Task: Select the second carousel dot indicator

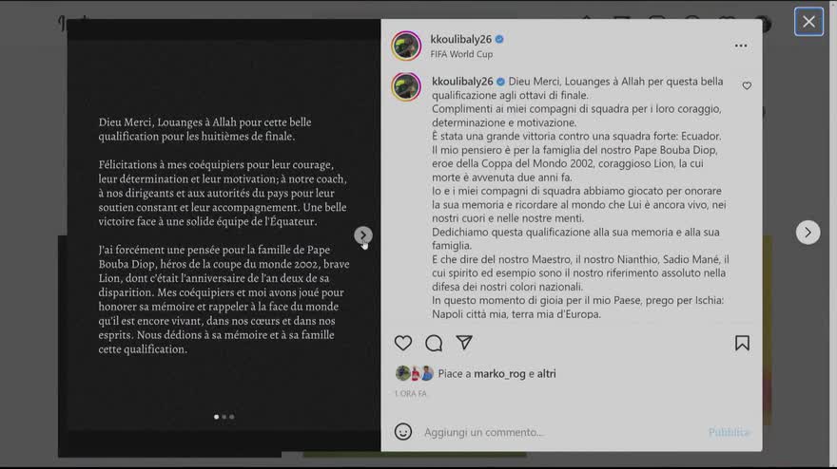Action: 224,417
